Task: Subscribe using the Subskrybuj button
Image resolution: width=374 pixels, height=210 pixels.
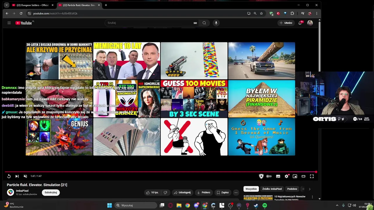Action: [51, 192]
